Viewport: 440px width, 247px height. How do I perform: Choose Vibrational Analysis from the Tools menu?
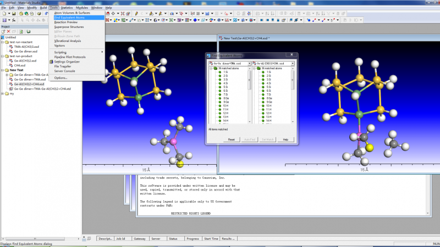[x=68, y=41]
